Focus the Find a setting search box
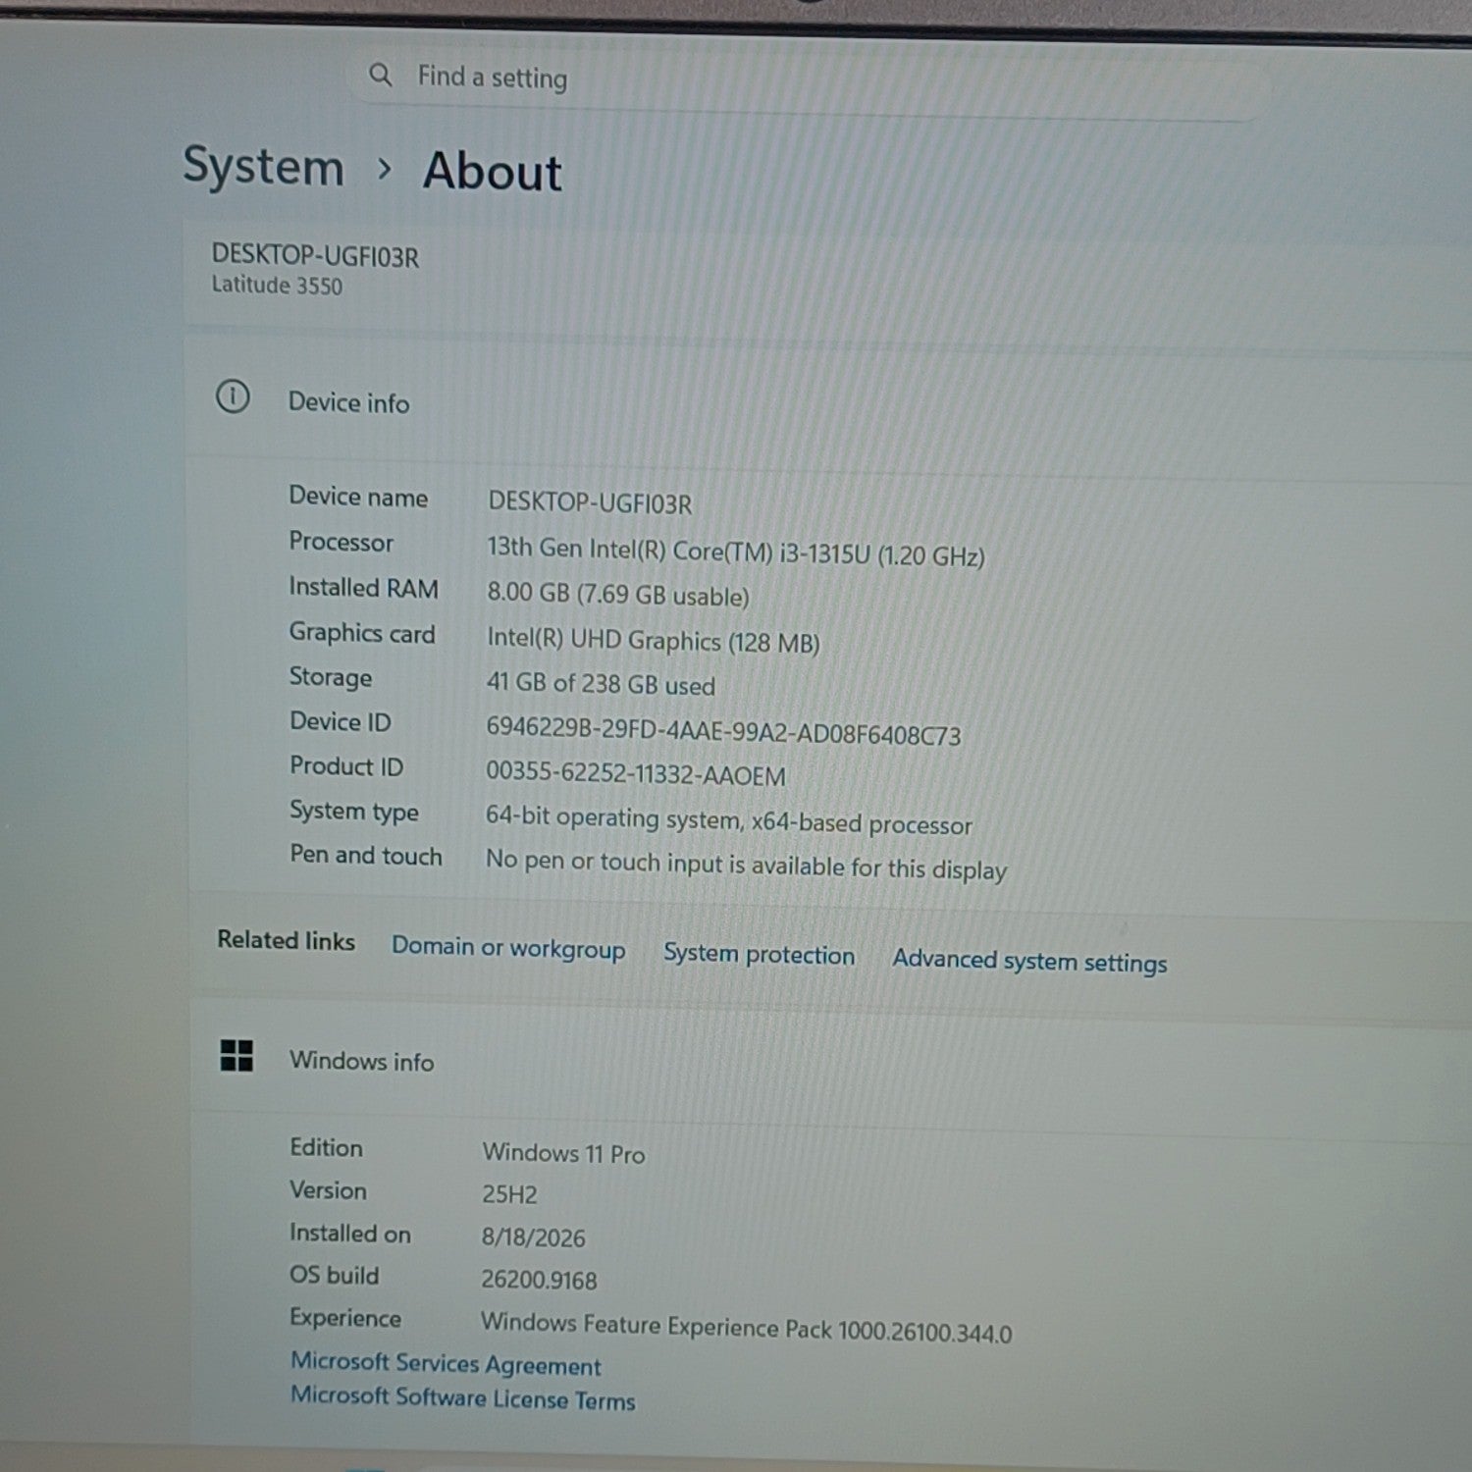The height and width of the screenshot is (1472, 1472). tap(810, 83)
